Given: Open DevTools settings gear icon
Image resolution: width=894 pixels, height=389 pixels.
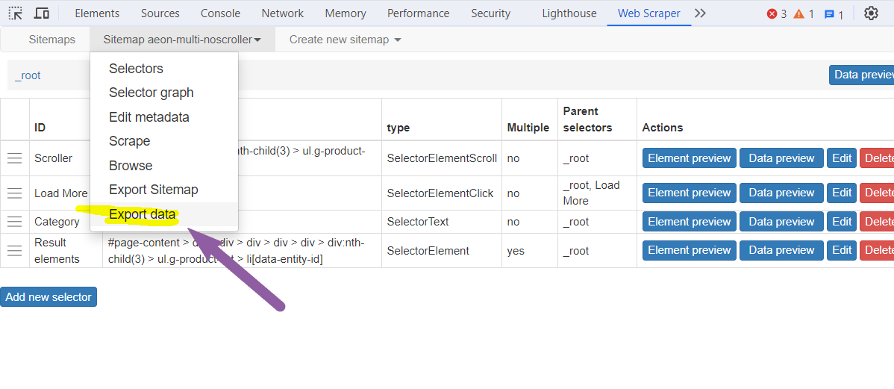Looking at the screenshot, I should pyautogui.click(x=871, y=13).
